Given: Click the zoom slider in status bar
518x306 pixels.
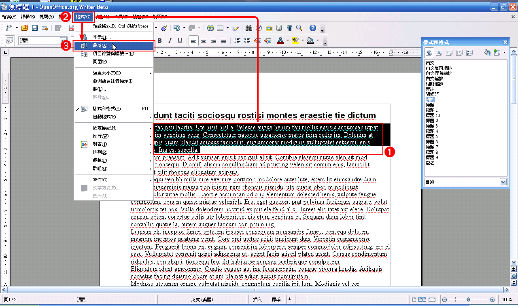Looking at the screenshot, I should [469, 300].
